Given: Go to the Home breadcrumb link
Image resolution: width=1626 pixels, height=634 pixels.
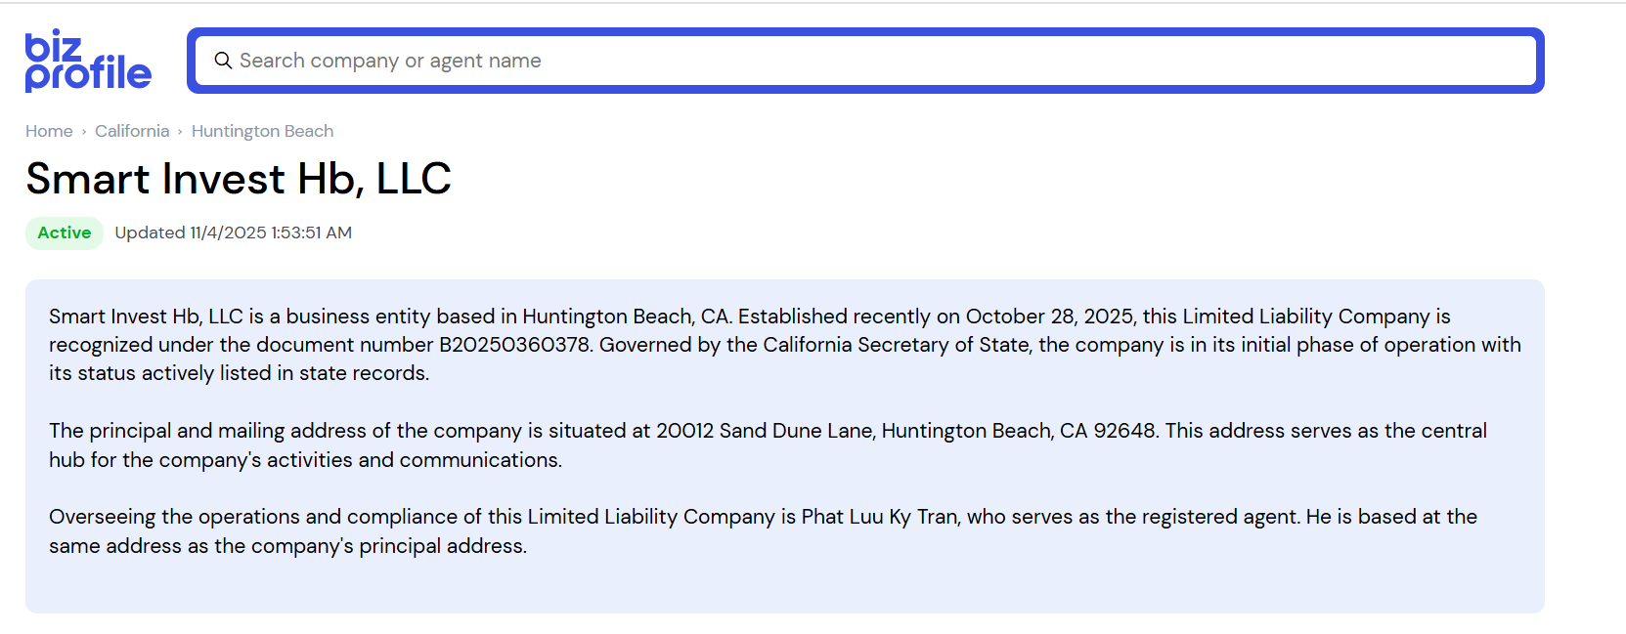Looking at the screenshot, I should tap(49, 131).
